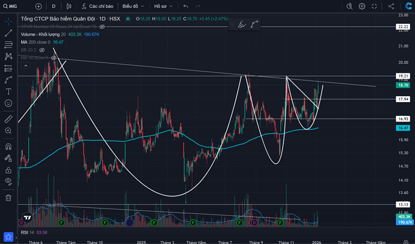Activate the ruler measure tool
Screen dimensions: 415x244
coord(8,119)
